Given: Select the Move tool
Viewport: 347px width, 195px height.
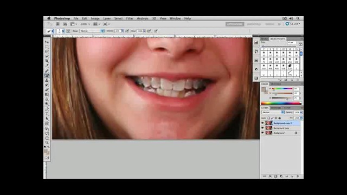Looking at the screenshot, I should pos(47,42).
